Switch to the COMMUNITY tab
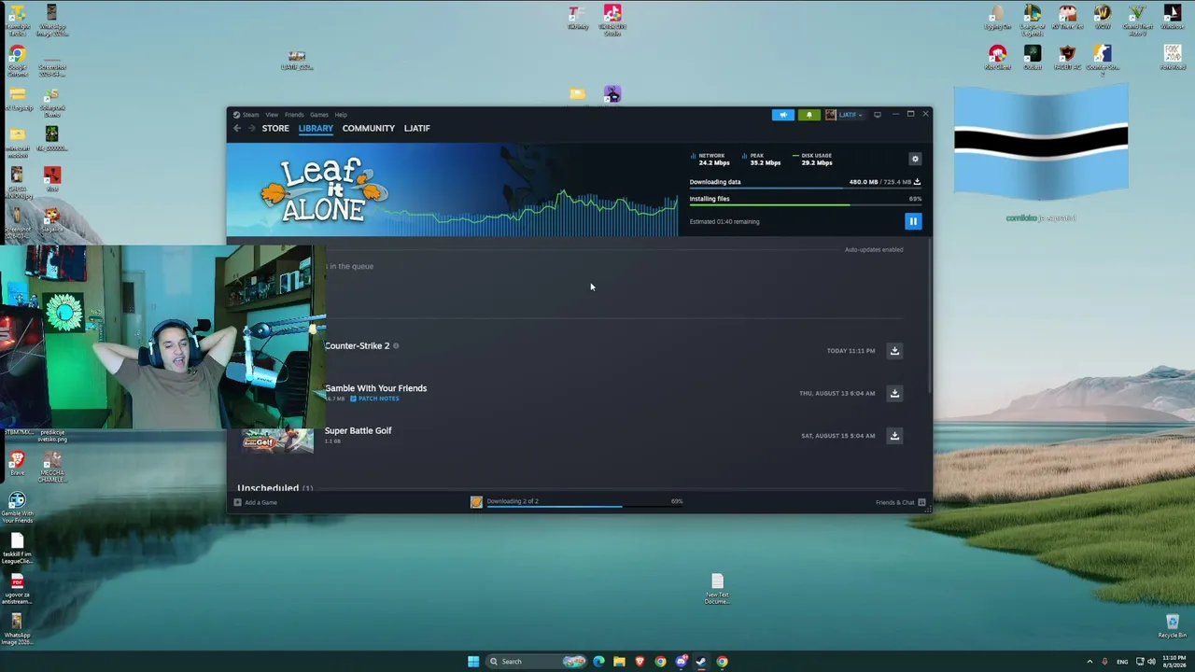1195x672 pixels. coord(369,128)
